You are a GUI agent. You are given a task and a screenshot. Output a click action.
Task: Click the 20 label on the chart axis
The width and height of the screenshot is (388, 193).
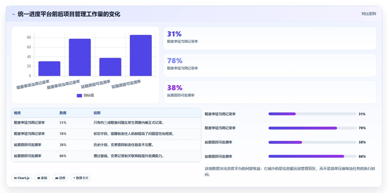29,67
